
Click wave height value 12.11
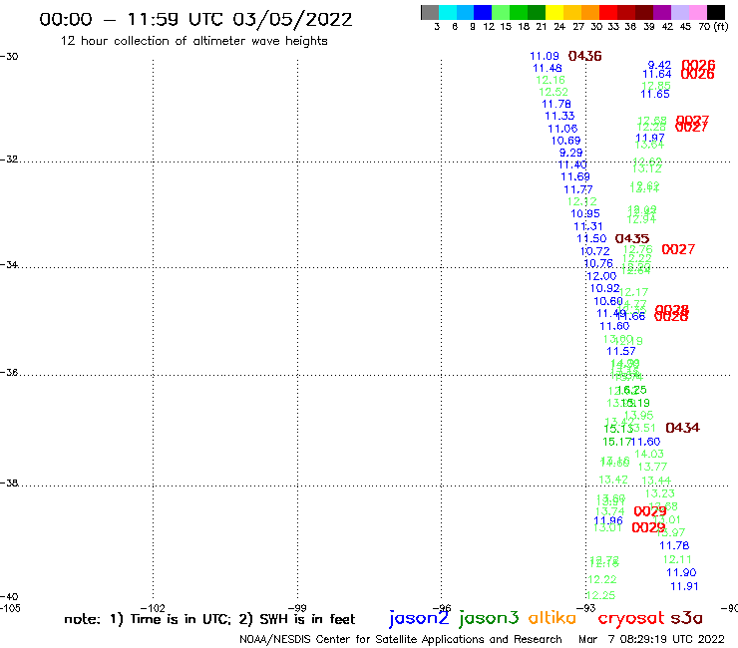click(677, 559)
